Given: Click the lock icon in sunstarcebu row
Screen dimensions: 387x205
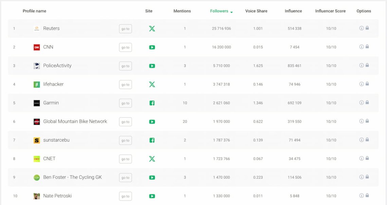Looking at the screenshot, I should [x=367, y=140].
